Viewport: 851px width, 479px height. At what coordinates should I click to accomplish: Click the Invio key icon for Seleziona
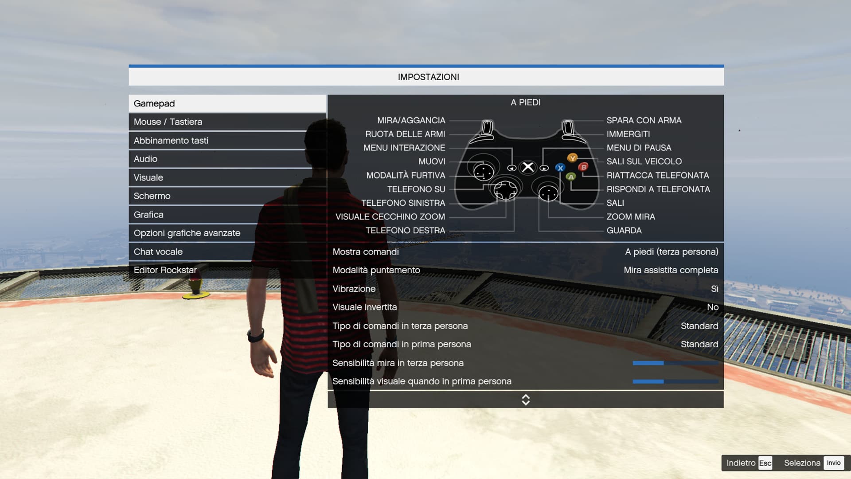833,463
